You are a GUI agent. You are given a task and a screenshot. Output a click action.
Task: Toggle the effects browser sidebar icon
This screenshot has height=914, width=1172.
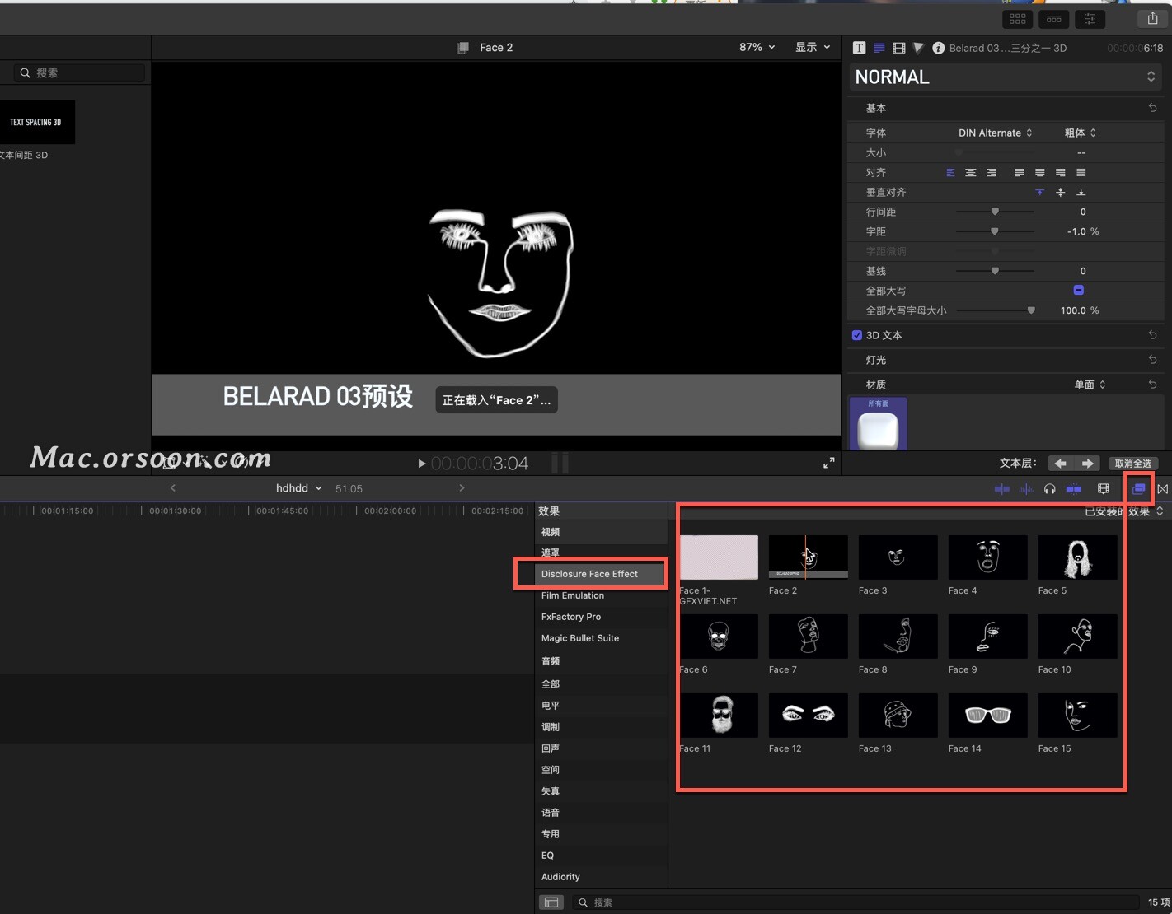click(x=551, y=902)
